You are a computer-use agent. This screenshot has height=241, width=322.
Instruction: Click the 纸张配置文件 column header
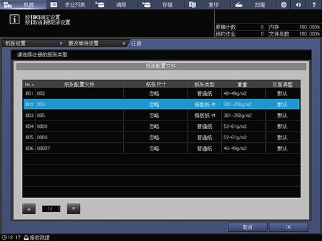pos(79,84)
